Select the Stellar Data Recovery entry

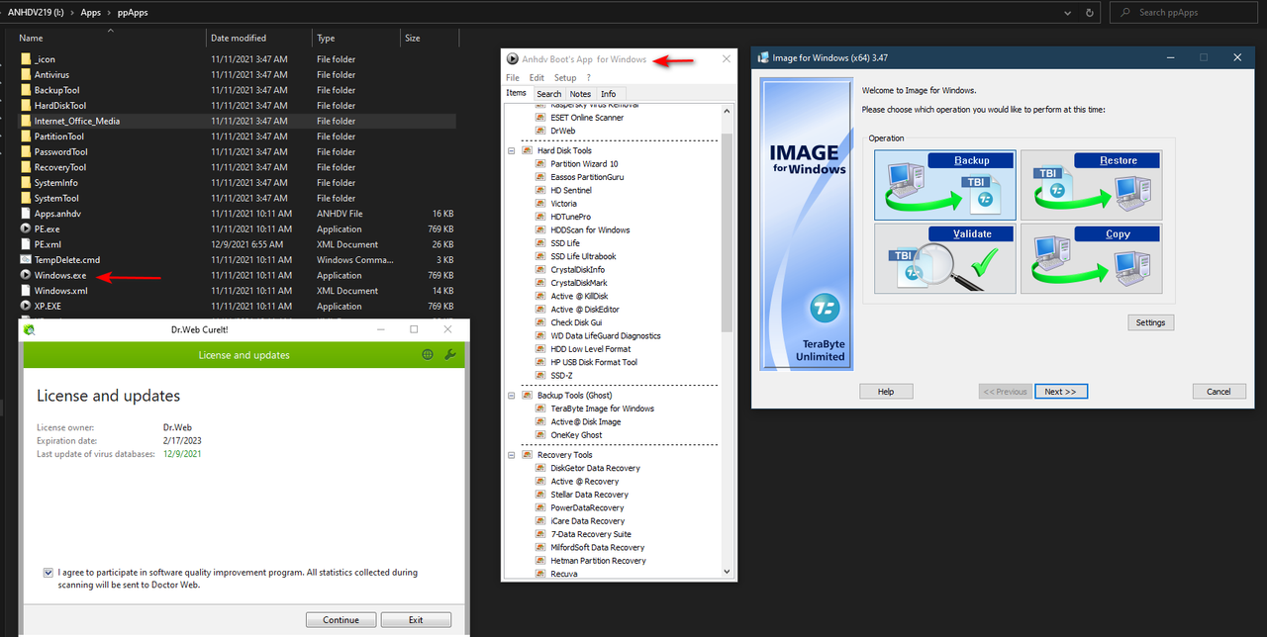(x=589, y=495)
